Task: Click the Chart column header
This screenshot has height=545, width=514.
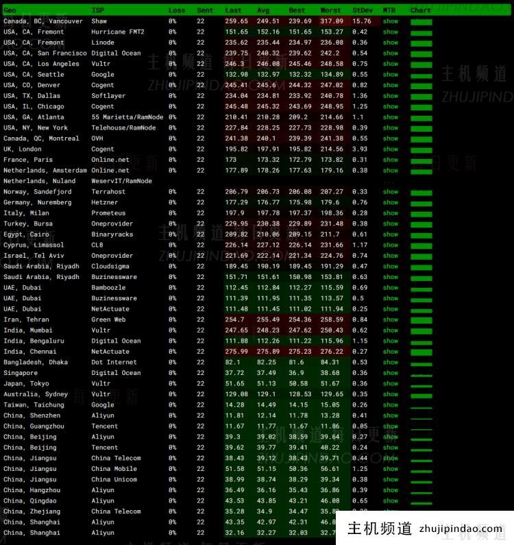Action: pos(420,10)
